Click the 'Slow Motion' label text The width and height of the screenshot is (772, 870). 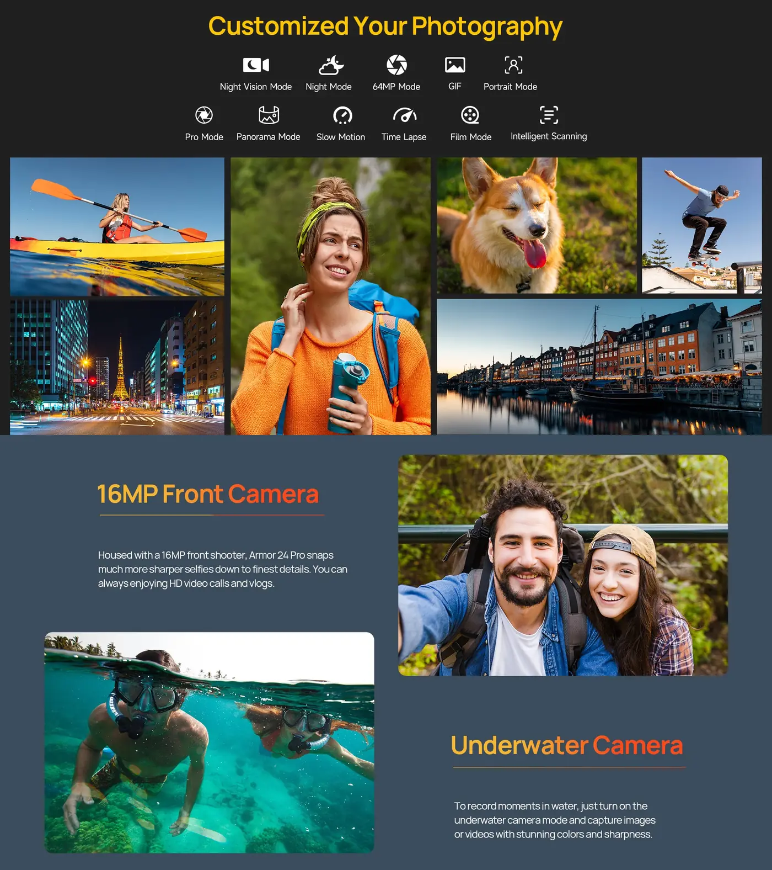point(341,137)
